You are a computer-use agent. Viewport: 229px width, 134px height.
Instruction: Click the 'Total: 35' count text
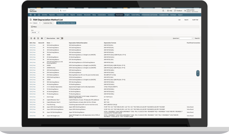pyautogui.click(x=197, y=38)
